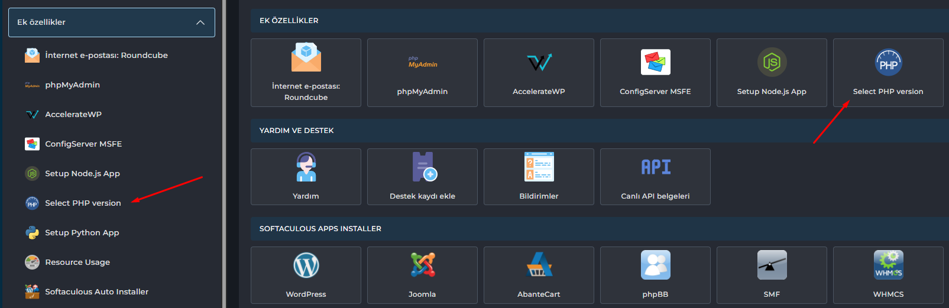Open Setup Python App sidebar icon

(x=32, y=232)
